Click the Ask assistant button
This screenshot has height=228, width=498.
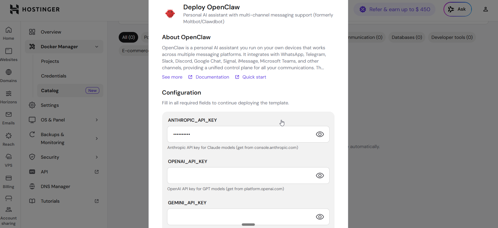(458, 9)
